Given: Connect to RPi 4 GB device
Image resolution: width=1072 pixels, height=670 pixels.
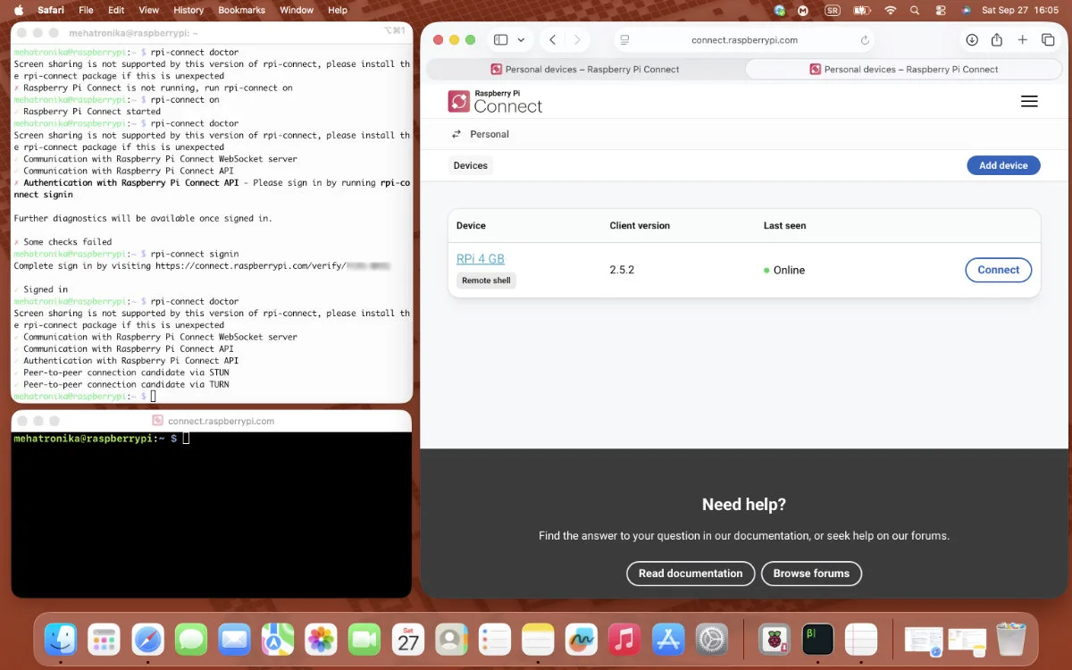Looking at the screenshot, I should [x=999, y=270].
